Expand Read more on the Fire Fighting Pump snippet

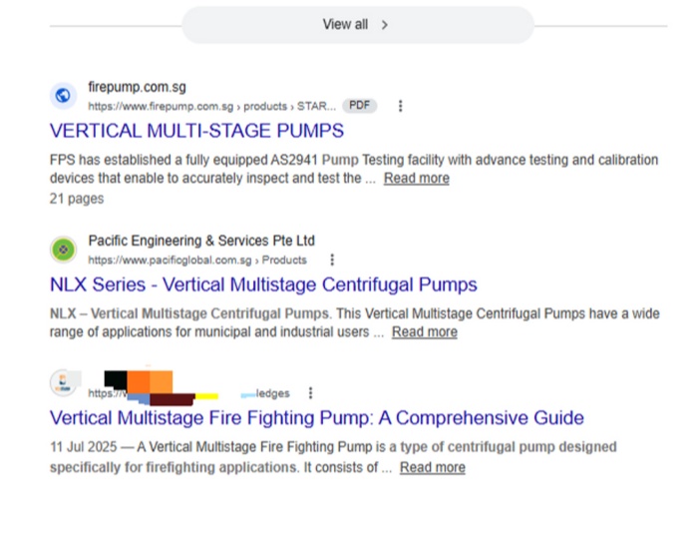click(432, 467)
